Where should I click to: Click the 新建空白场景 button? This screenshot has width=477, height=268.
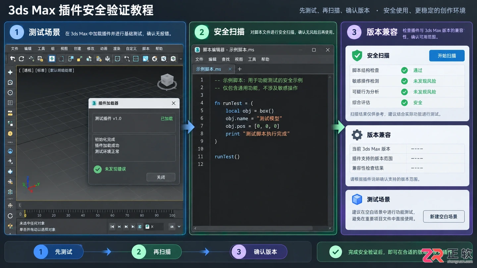pos(444,216)
